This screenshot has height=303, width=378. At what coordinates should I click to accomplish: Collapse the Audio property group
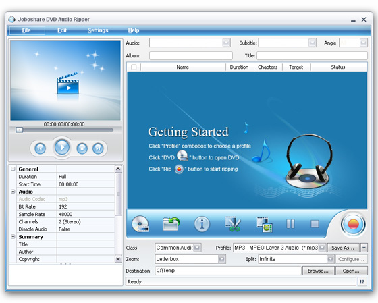tap(13, 192)
